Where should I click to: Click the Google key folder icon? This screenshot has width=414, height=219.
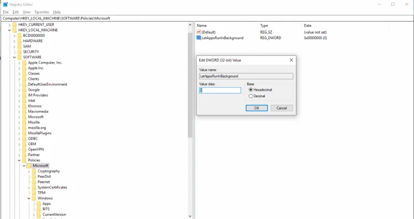point(24,89)
